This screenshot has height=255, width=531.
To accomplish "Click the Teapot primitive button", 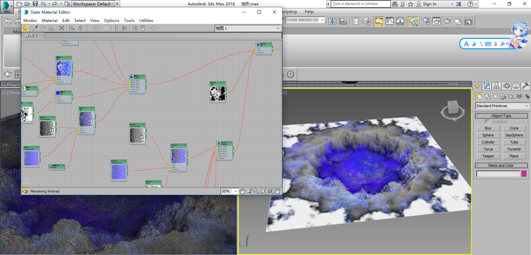I will [488, 156].
